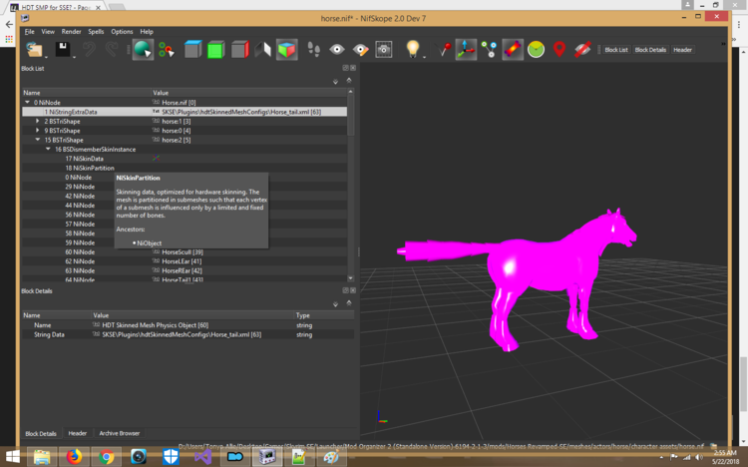The height and width of the screenshot is (467, 748).
Task: Click Block List scrollbar down arrow
Action: (351, 278)
